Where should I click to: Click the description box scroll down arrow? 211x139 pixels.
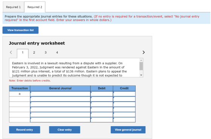pyautogui.click(x=141, y=75)
